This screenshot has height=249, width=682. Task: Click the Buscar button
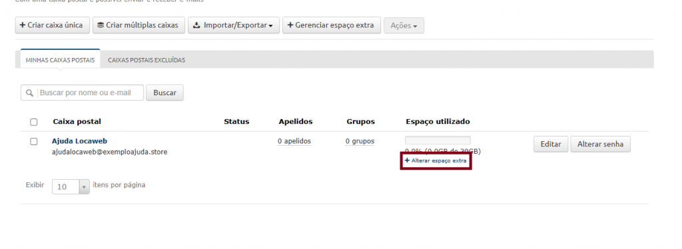165,93
